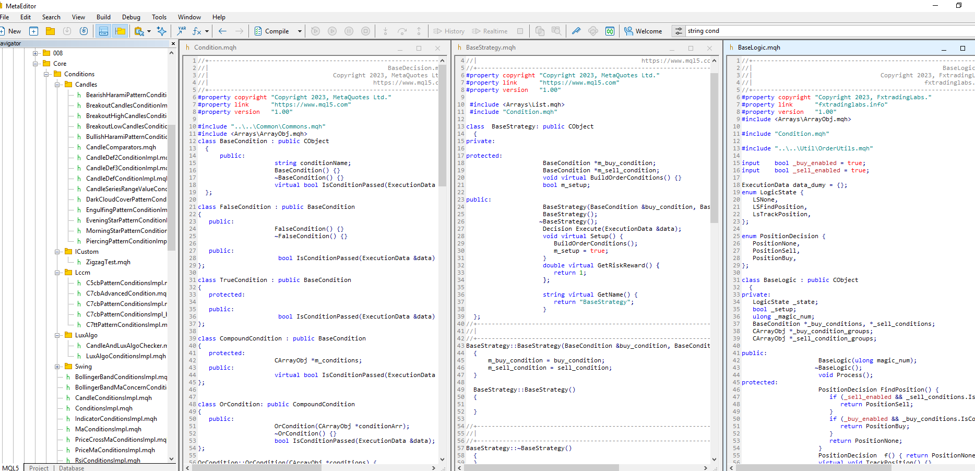Image resolution: width=975 pixels, height=471 pixels.
Task: Open the Debug menu
Action: click(x=131, y=17)
